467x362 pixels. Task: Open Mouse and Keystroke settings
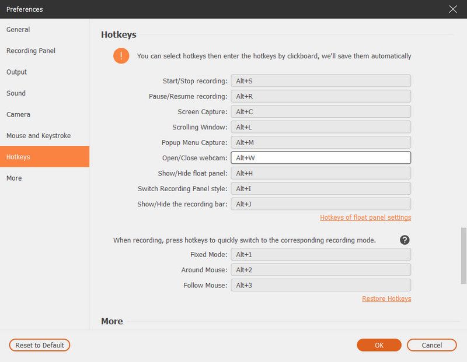(x=39, y=136)
